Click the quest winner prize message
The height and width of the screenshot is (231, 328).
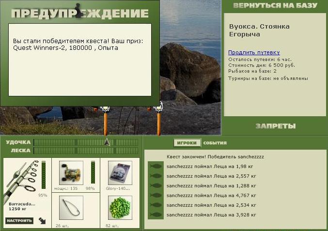tap(78, 45)
